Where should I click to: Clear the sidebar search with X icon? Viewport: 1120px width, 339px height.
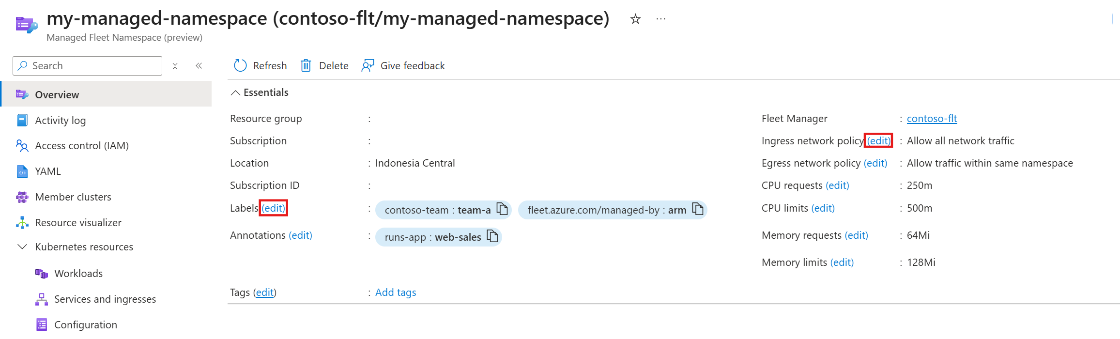coord(175,66)
